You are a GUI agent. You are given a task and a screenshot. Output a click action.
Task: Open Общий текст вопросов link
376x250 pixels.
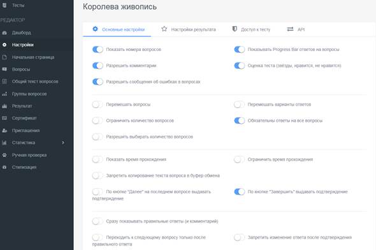pyautogui.click(x=35, y=82)
